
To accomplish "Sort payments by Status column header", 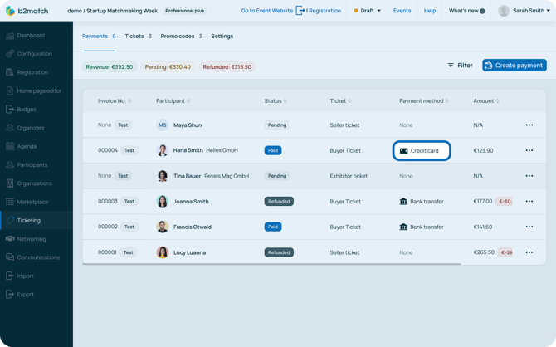I will coord(276,101).
